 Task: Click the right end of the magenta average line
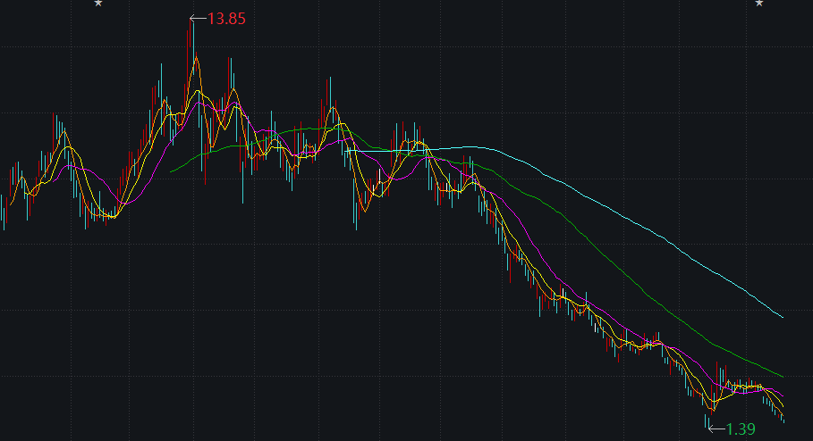783,396
